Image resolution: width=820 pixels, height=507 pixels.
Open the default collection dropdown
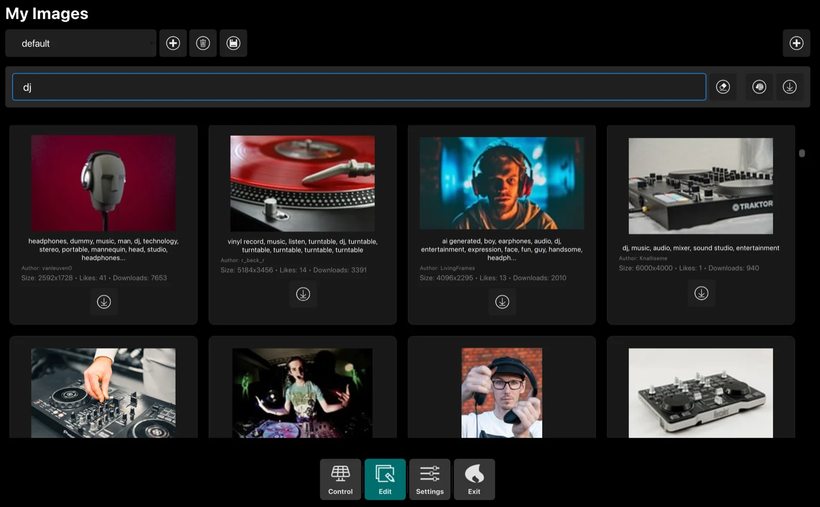click(81, 43)
